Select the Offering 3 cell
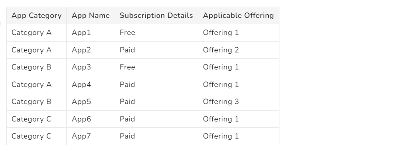The height and width of the screenshot is (151, 420). pos(239,101)
